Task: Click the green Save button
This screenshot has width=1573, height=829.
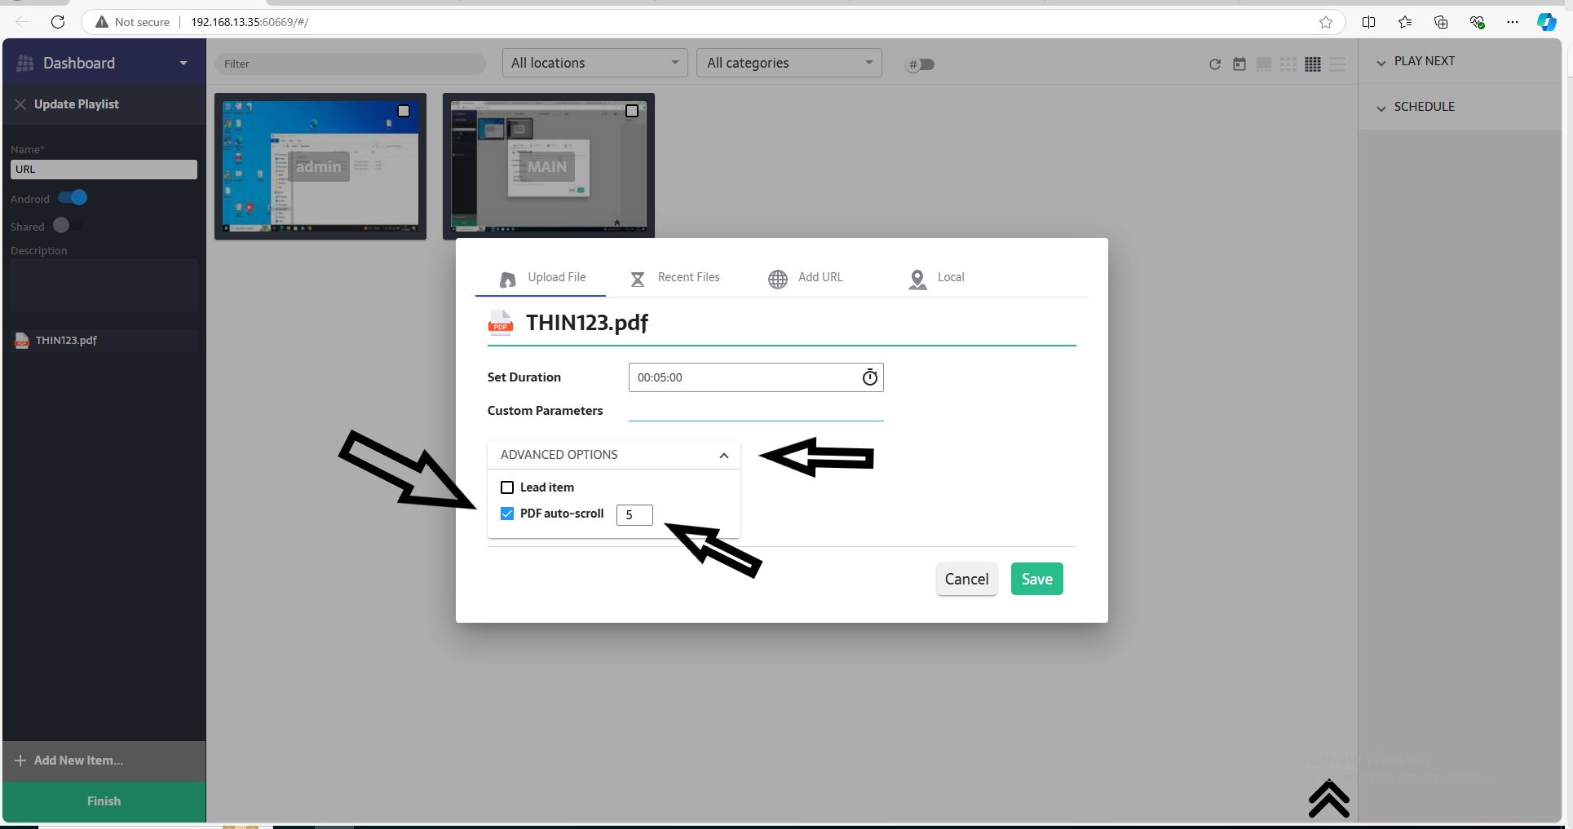Action: [1036, 579]
